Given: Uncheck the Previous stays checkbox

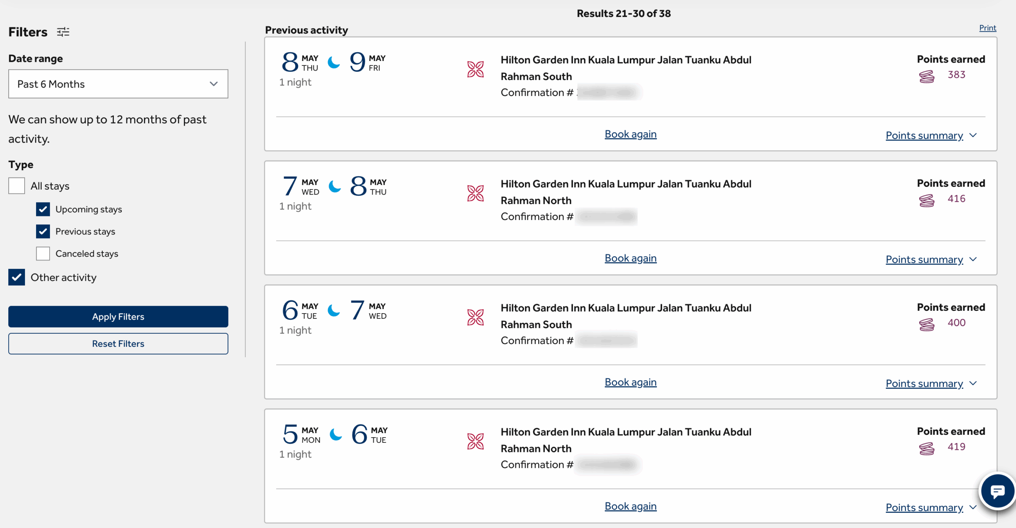Looking at the screenshot, I should 43,231.
